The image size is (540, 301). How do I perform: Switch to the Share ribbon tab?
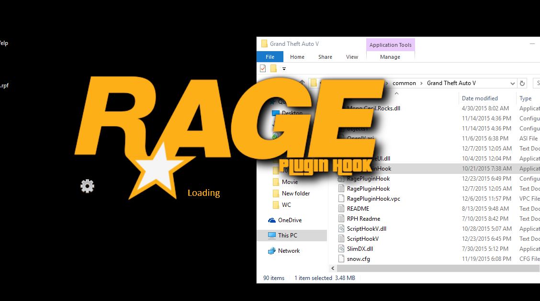coord(325,57)
